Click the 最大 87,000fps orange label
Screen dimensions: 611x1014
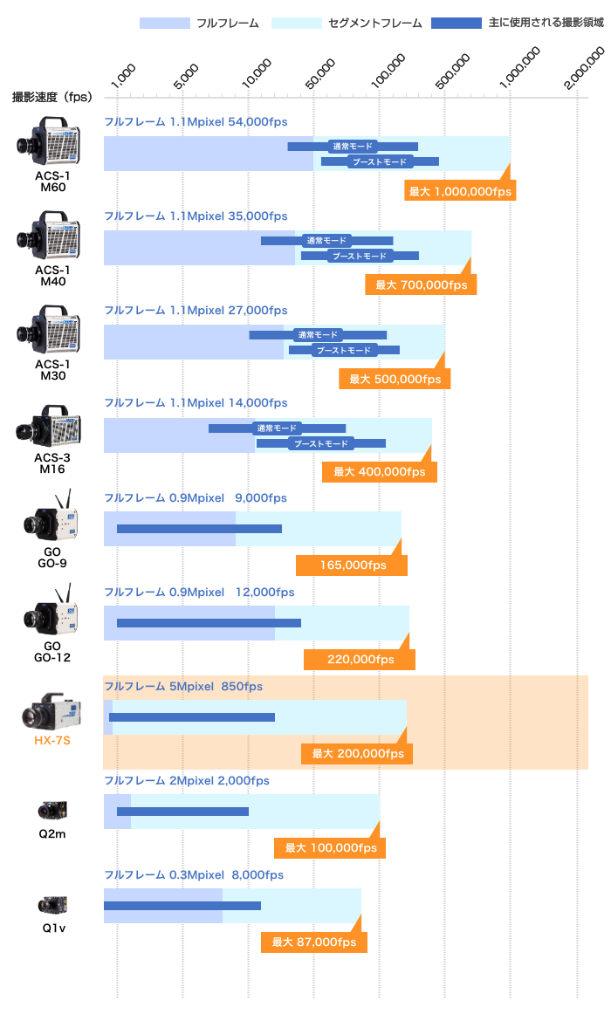pyautogui.click(x=314, y=942)
